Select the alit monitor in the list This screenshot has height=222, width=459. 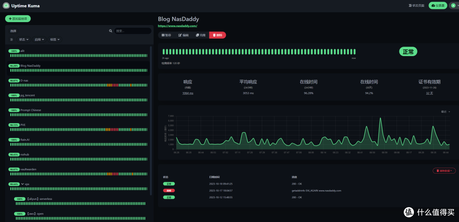pyautogui.click(x=78, y=53)
